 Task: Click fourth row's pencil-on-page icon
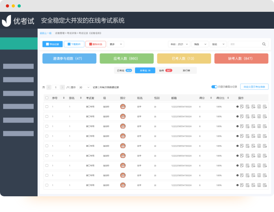259,136
